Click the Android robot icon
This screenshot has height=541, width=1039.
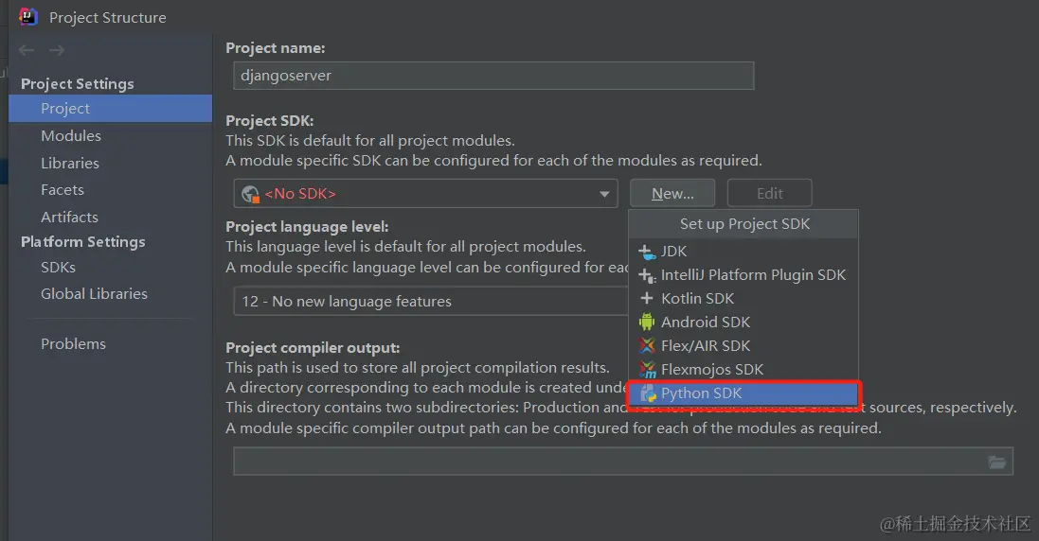coord(647,323)
